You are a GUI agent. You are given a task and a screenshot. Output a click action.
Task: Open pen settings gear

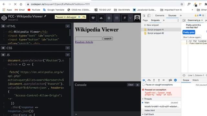(109, 18)
